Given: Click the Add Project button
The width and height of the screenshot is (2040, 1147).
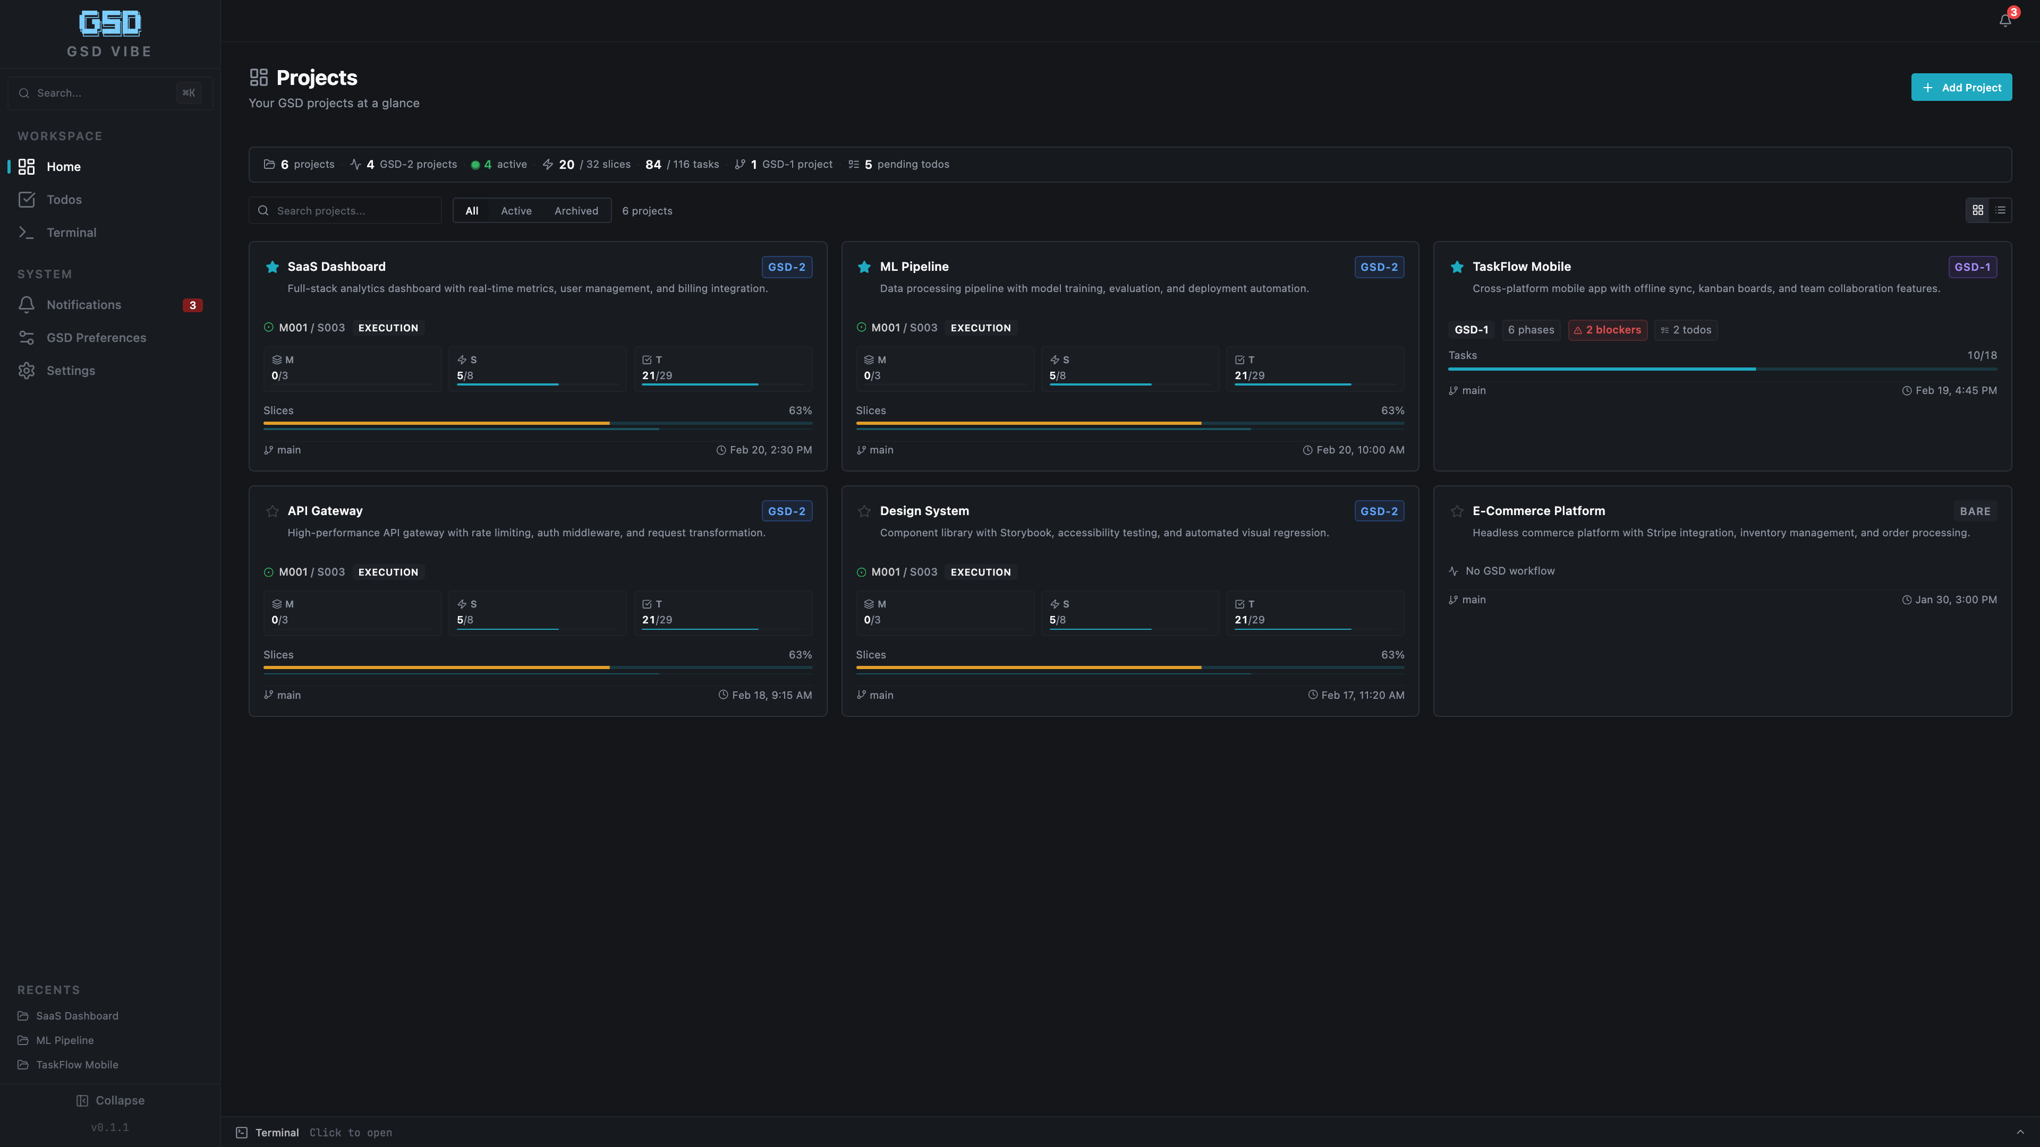Looking at the screenshot, I should (1961, 87).
